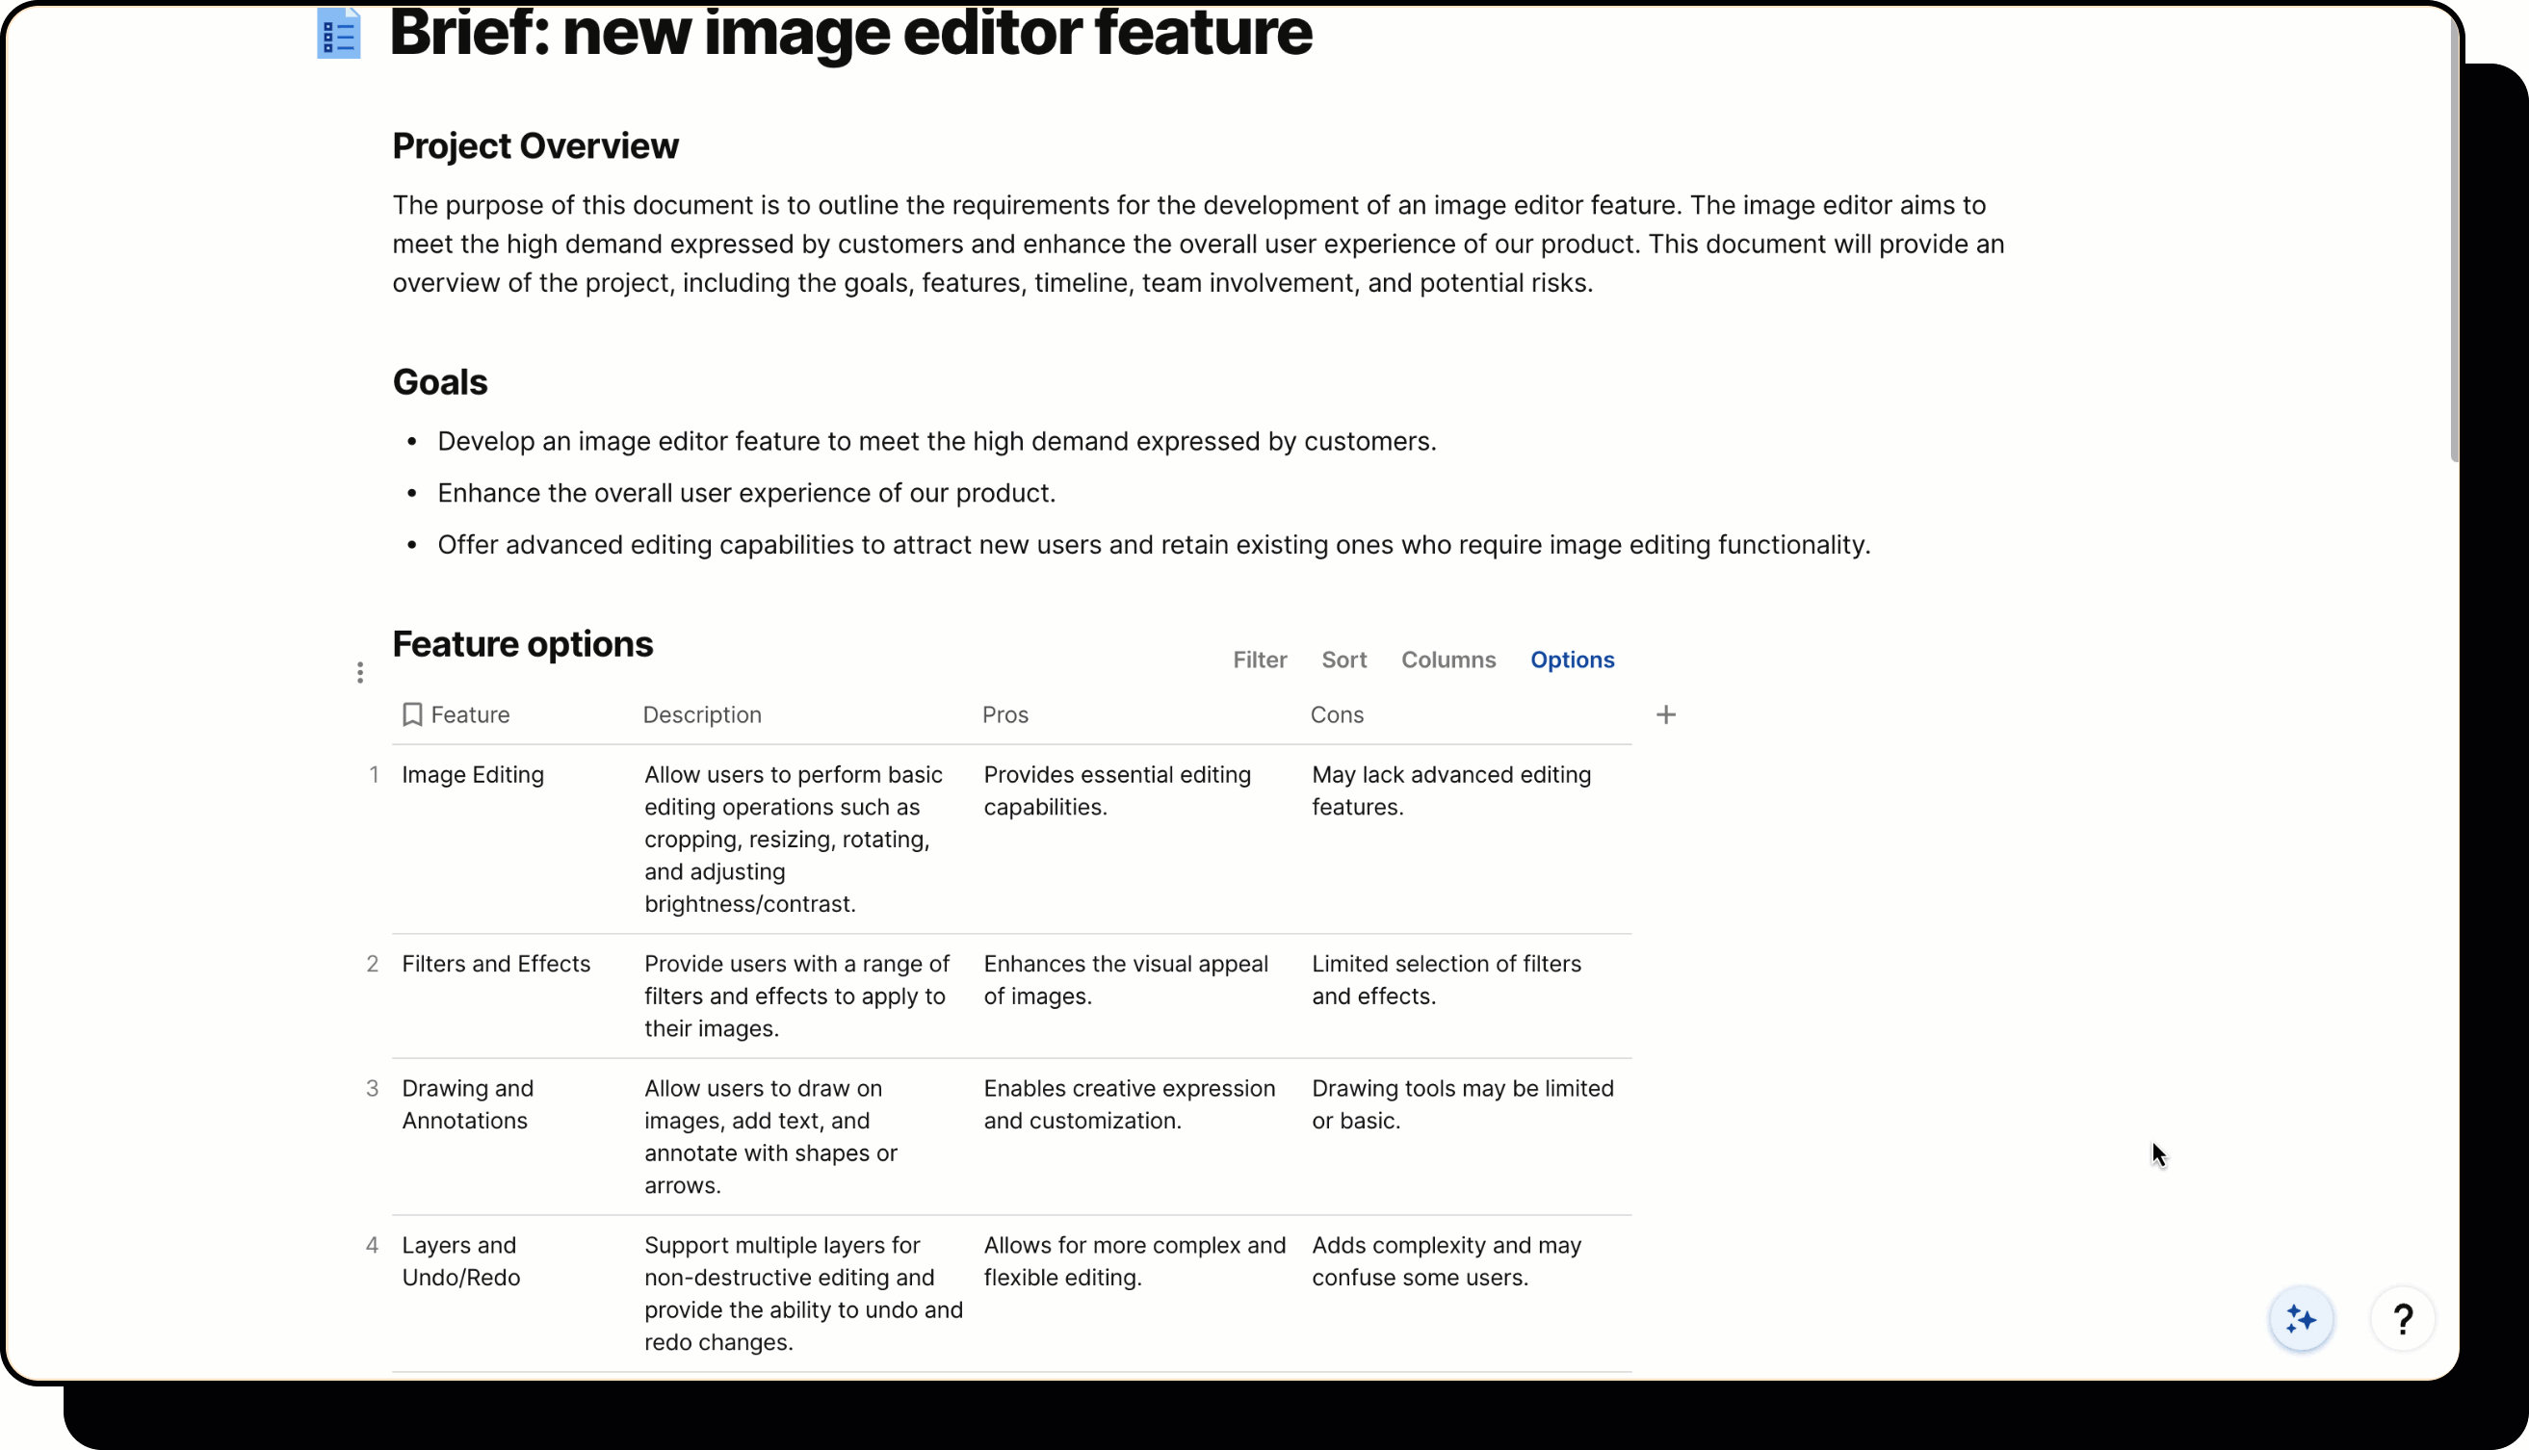The width and height of the screenshot is (2529, 1450).
Task: Click the Cons column header
Action: tap(1337, 715)
